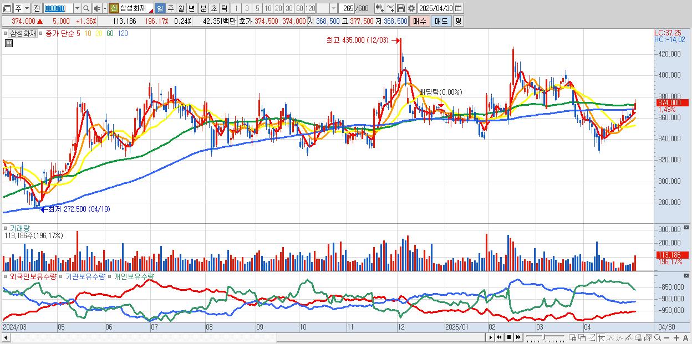Open the stock search magnifier icon

(86, 9)
